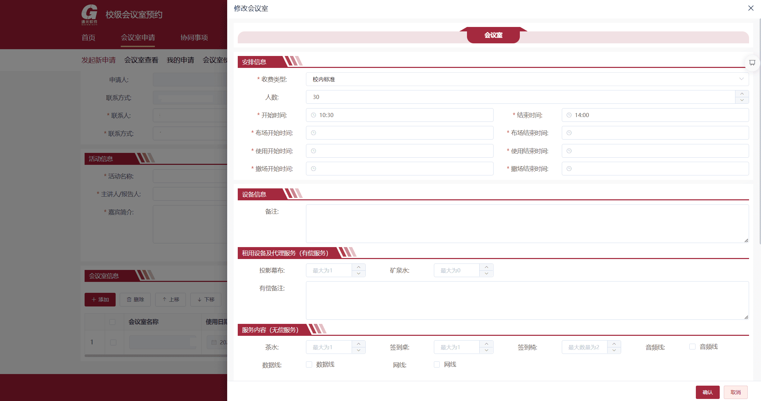This screenshot has height=401, width=761.
Task: Click clock icon in 开始时间 field
Action: coord(313,115)
